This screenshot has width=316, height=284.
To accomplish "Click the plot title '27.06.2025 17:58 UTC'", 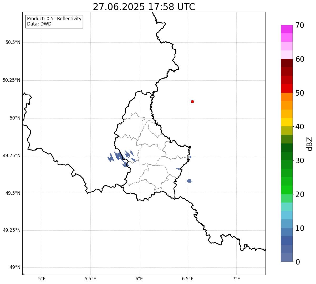I will [x=144, y=7].
